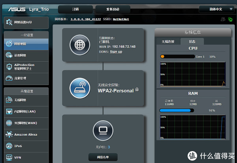The height and width of the screenshot is (163, 237).
Task: Click the firmware version 3.0.0.4.384_45122 link
Action: (85, 19)
